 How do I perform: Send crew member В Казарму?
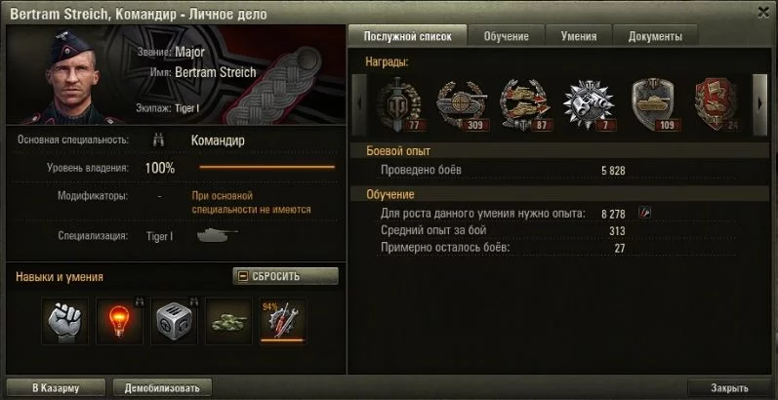pos(56,387)
